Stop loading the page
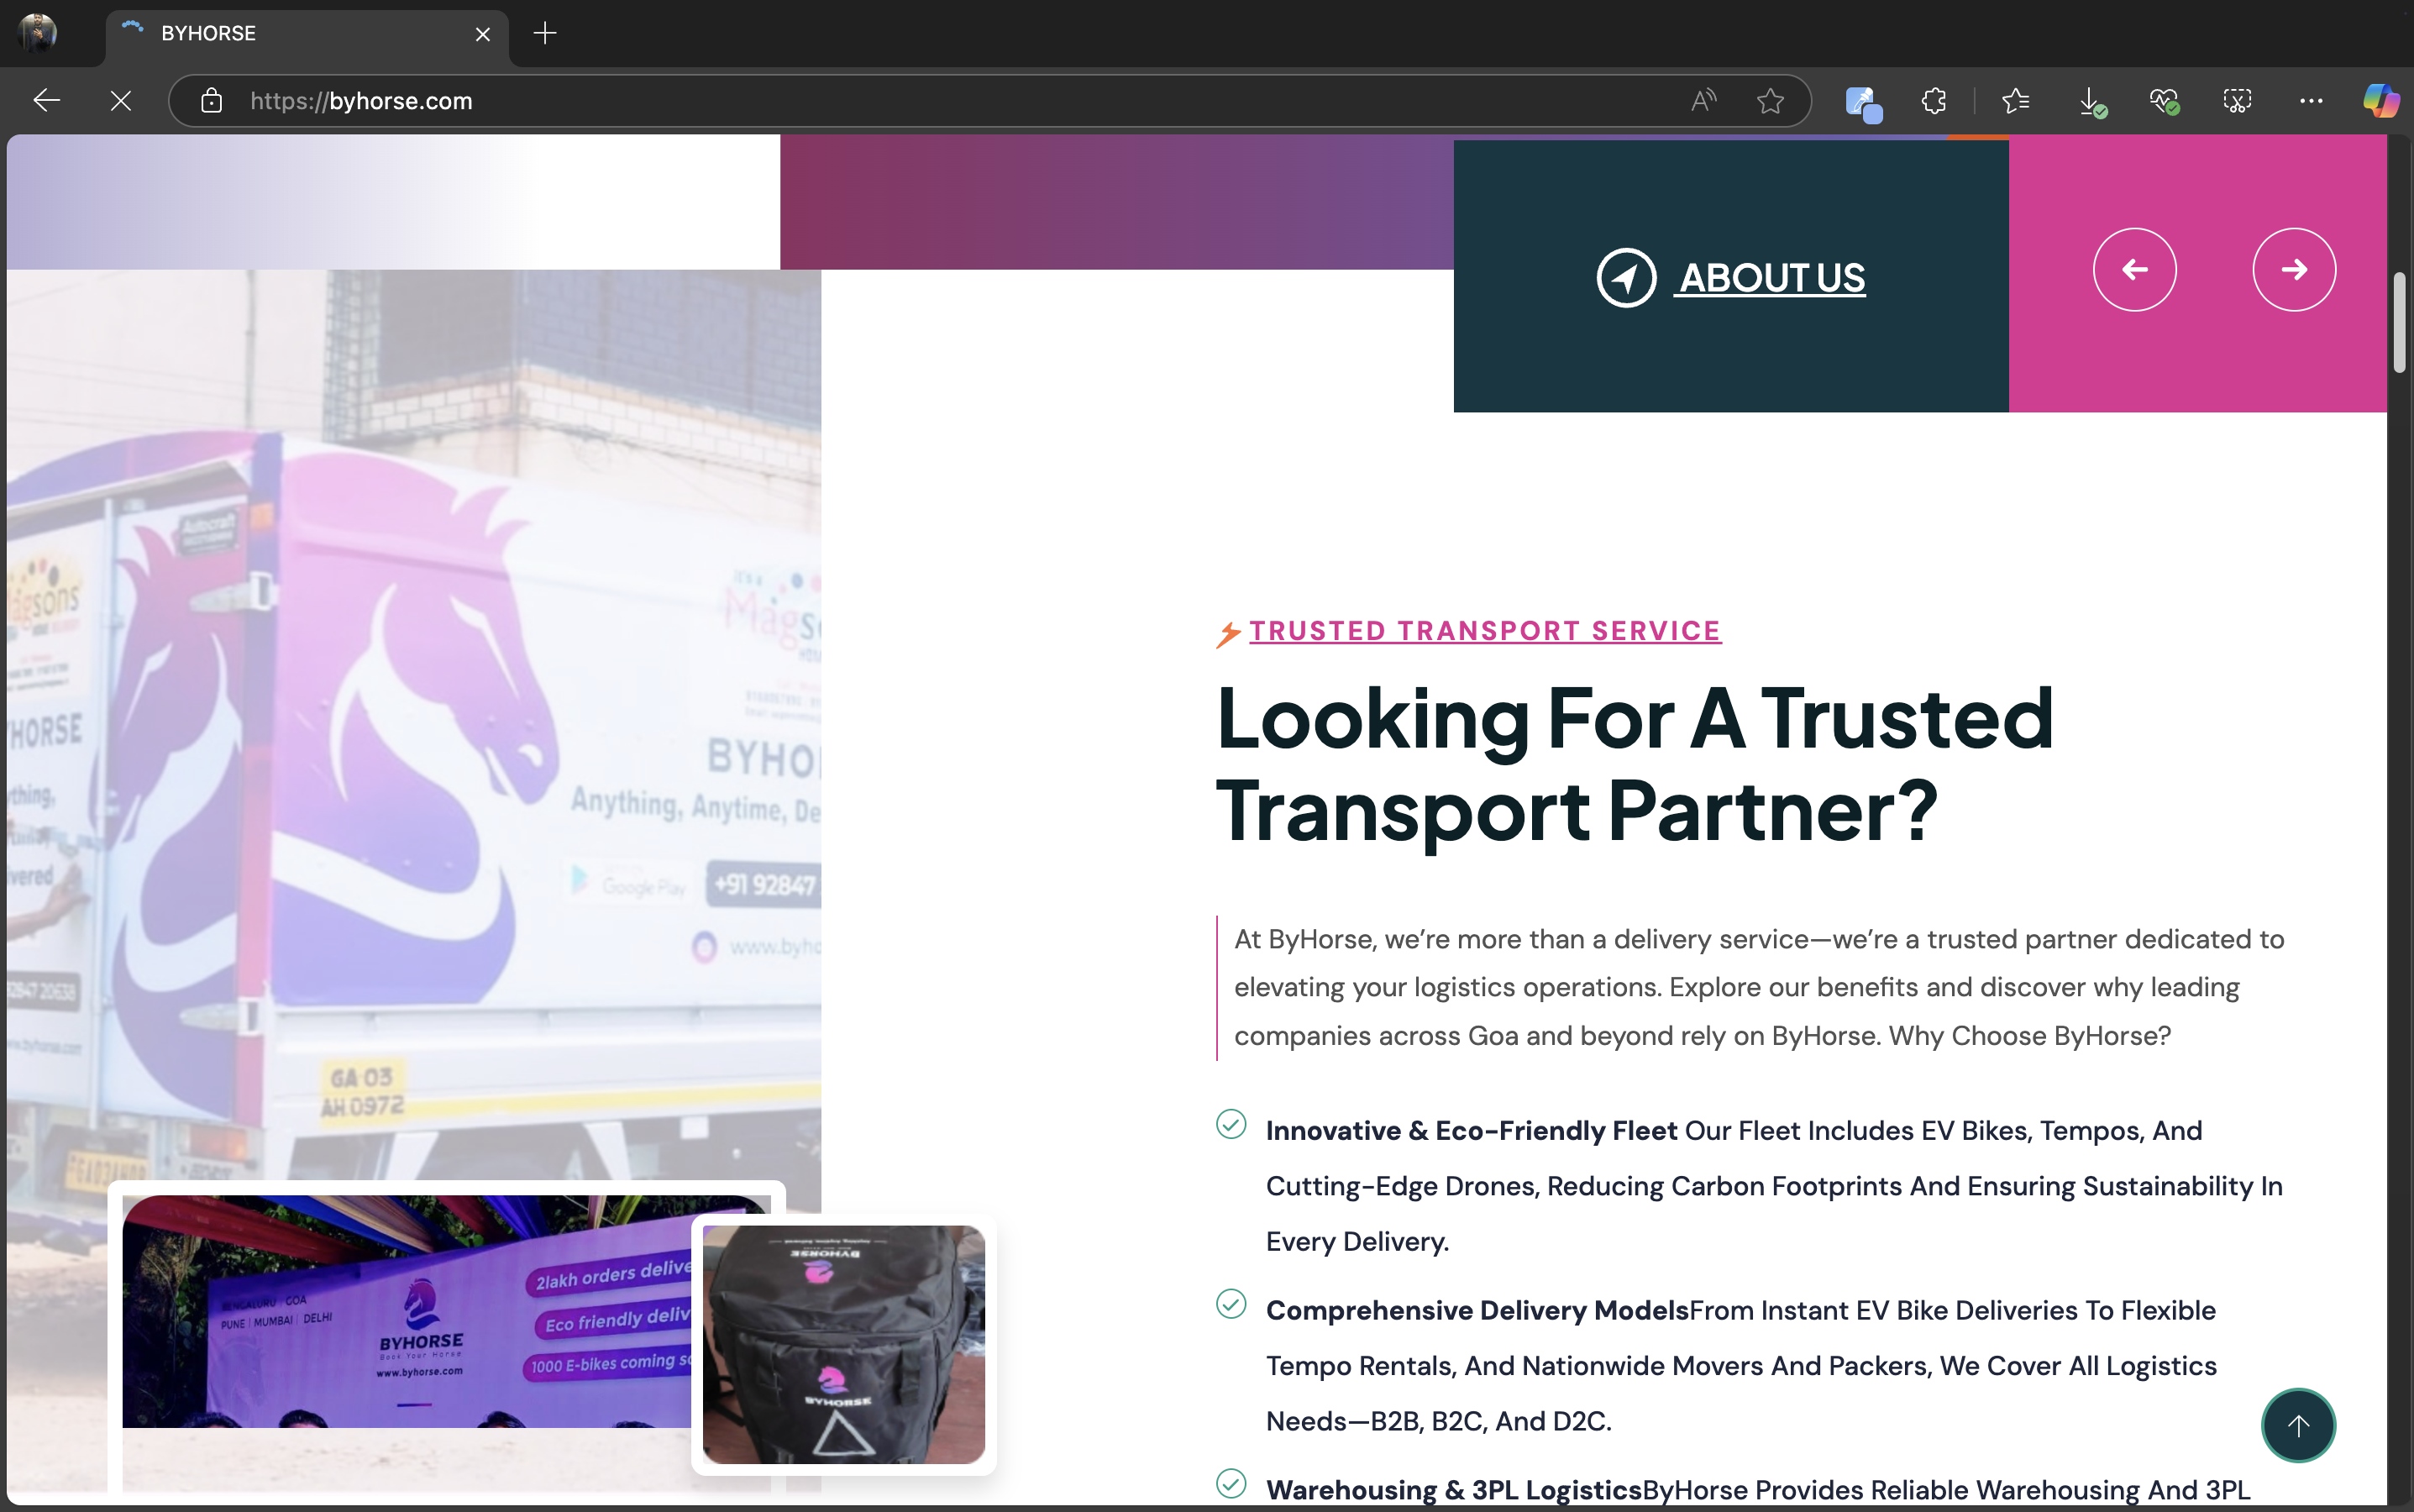The width and height of the screenshot is (2414, 1512). pyautogui.click(x=120, y=100)
